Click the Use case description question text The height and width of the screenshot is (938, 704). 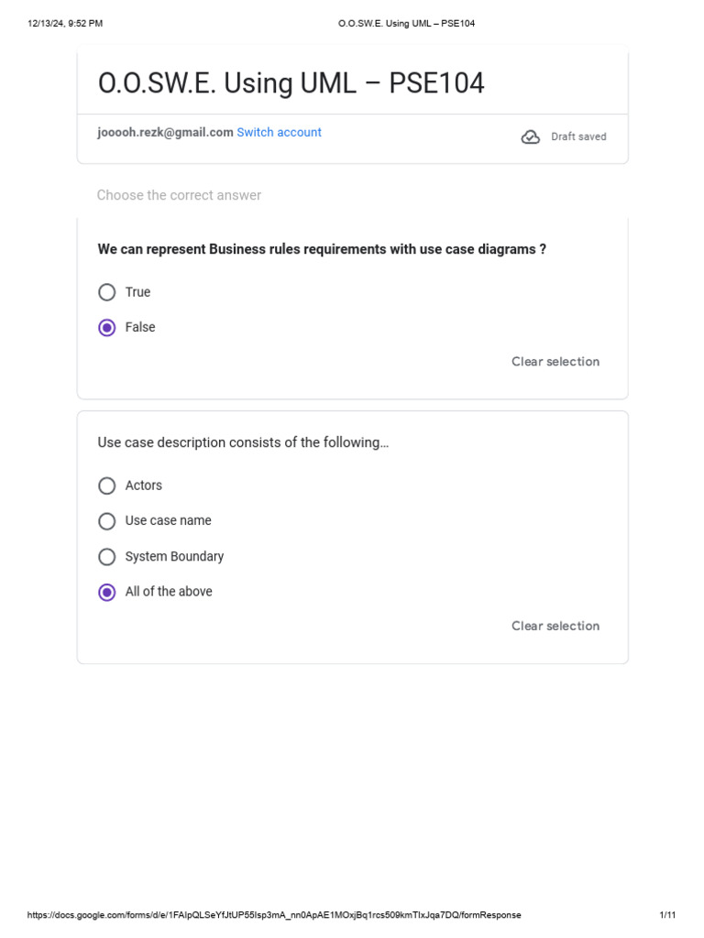coord(243,442)
